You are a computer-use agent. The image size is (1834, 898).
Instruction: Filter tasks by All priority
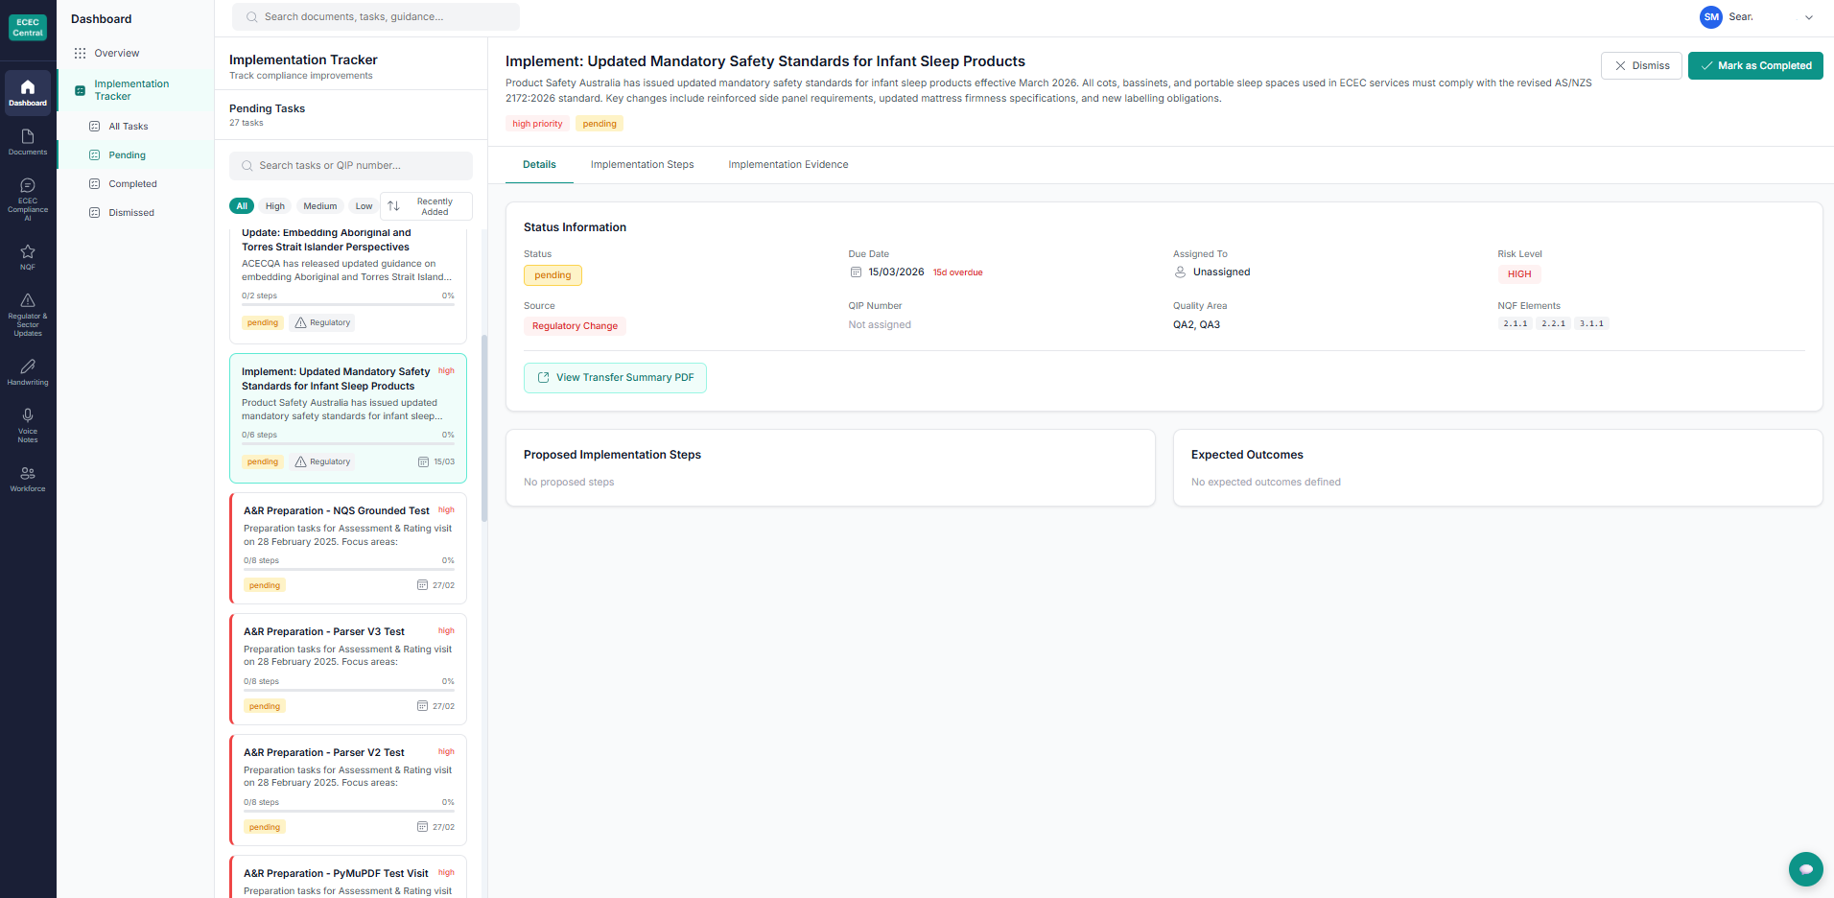242,206
